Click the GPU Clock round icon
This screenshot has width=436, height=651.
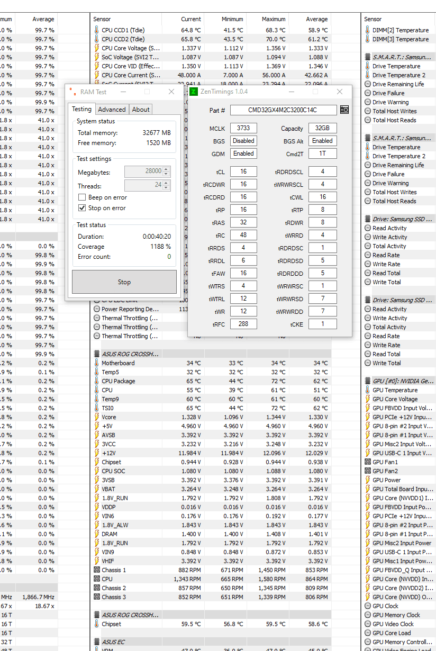tap(368, 606)
